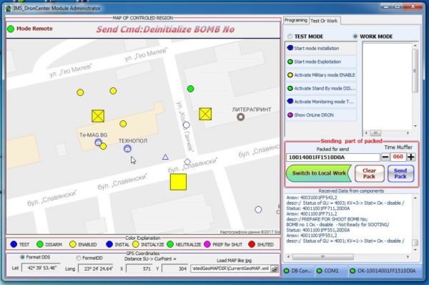Switch to the Programing tab

click(x=296, y=20)
